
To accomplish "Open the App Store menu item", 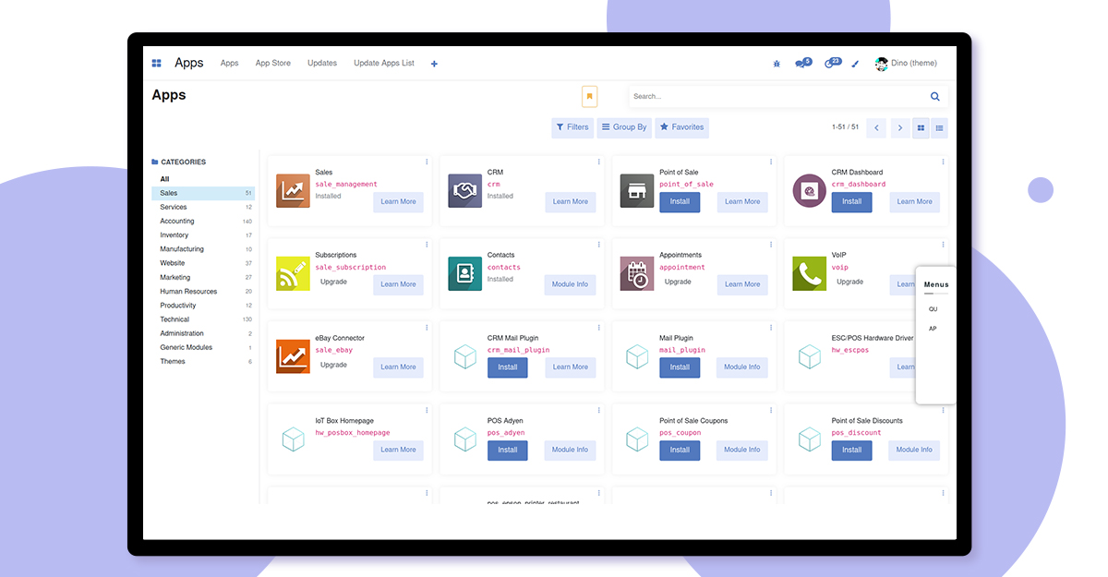I will 273,64.
